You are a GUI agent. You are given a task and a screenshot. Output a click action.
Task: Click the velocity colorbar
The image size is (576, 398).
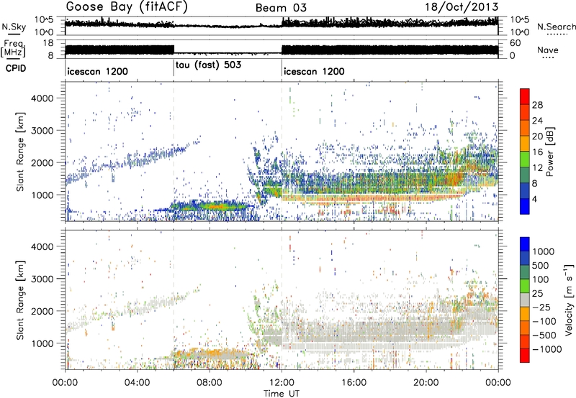coord(525,300)
